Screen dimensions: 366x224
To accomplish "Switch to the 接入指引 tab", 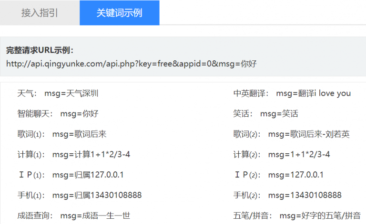I will 40,13.
